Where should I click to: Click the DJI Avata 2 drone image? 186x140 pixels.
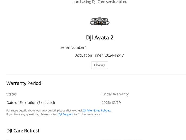pyautogui.click(x=100, y=21)
